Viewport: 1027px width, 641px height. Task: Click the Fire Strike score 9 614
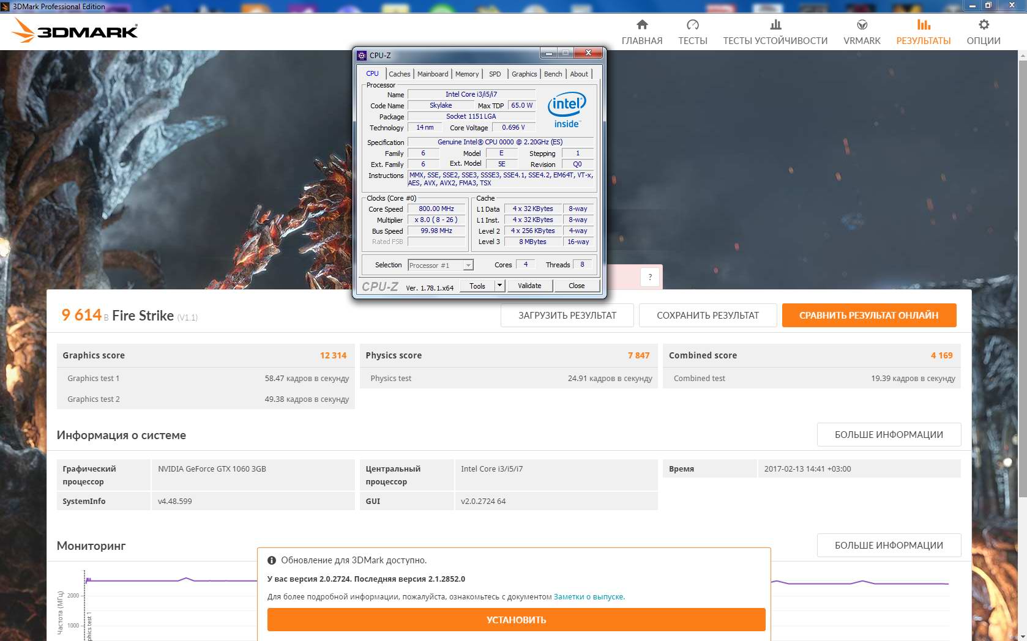pyautogui.click(x=81, y=315)
